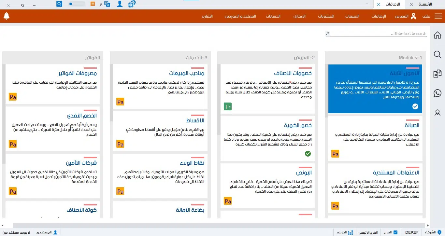This screenshot has height=236, width=445.
Task: Click the documents icon in the right sidebar
Action: [x=437, y=74]
